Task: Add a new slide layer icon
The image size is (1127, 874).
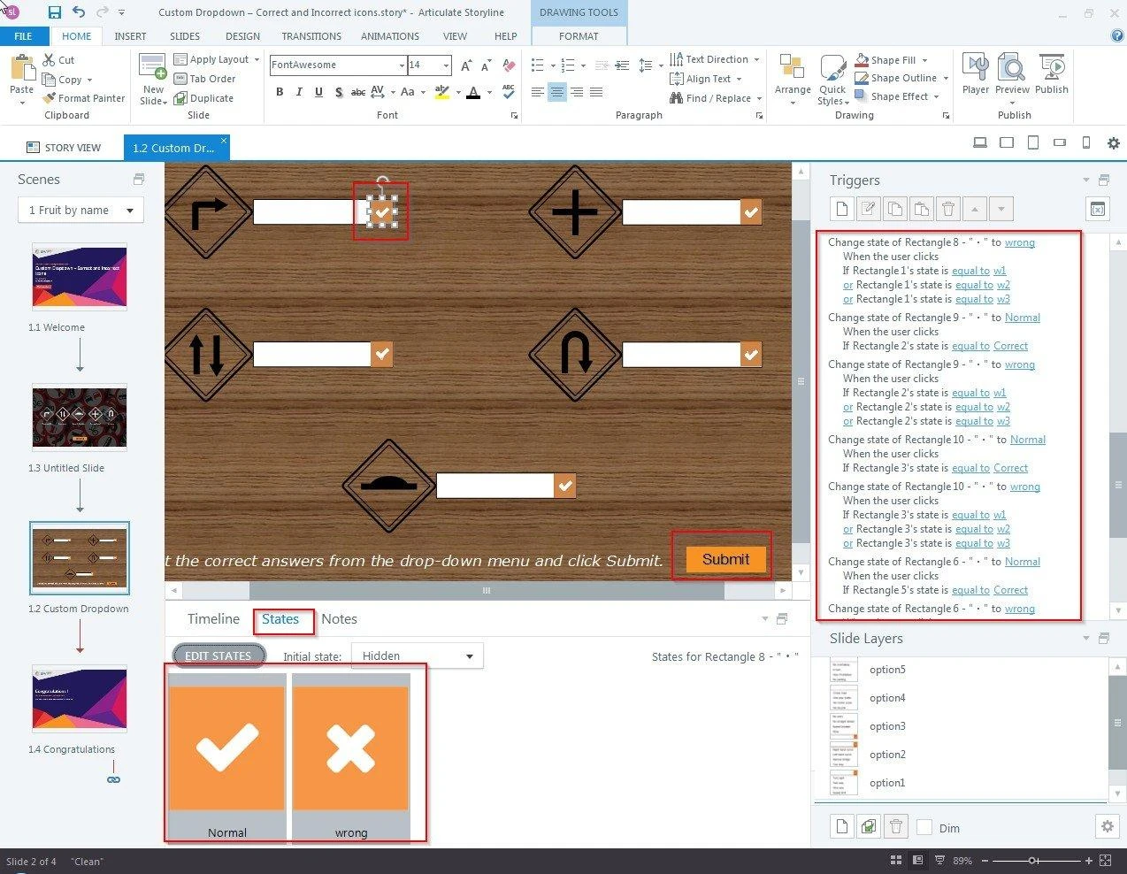Action: coord(842,826)
